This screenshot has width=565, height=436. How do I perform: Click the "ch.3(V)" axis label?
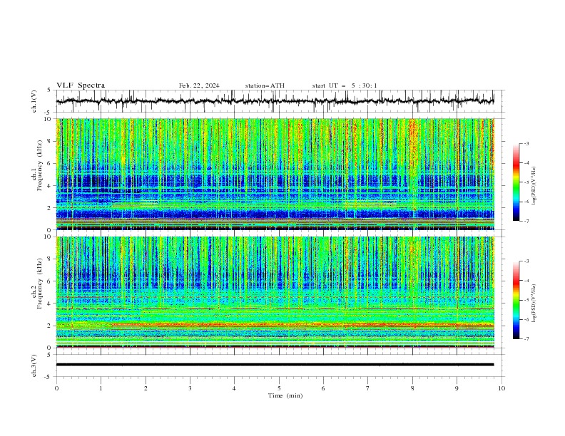[34, 365]
